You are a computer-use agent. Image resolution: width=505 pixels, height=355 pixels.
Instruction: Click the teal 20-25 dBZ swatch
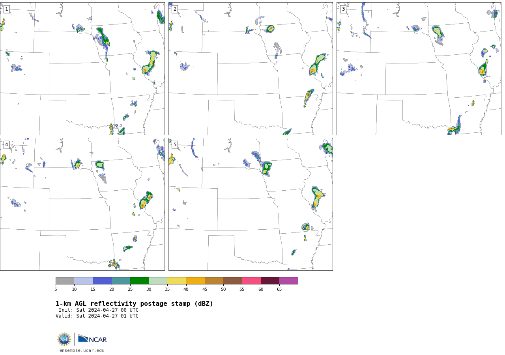click(x=121, y=281)
